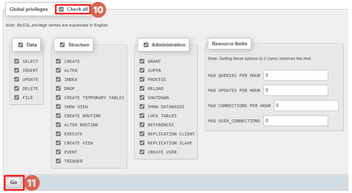
Task: Uncheck the DELETE privilege
Action: pyautogui.click(x=17, y=88)
